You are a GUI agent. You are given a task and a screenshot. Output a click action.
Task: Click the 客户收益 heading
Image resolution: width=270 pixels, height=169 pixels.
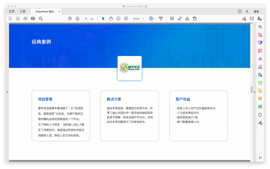[x=183, y=99]
